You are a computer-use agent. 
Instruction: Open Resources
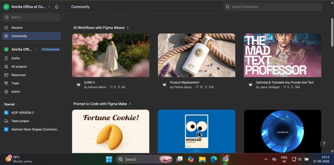coord(31,75)
